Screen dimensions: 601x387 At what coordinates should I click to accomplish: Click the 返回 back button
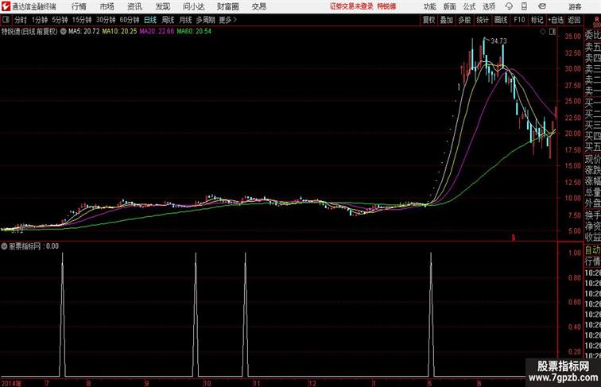(x=574, y=20)
